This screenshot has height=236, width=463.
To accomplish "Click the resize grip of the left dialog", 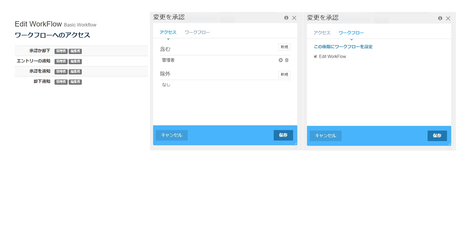I will 295,143.
